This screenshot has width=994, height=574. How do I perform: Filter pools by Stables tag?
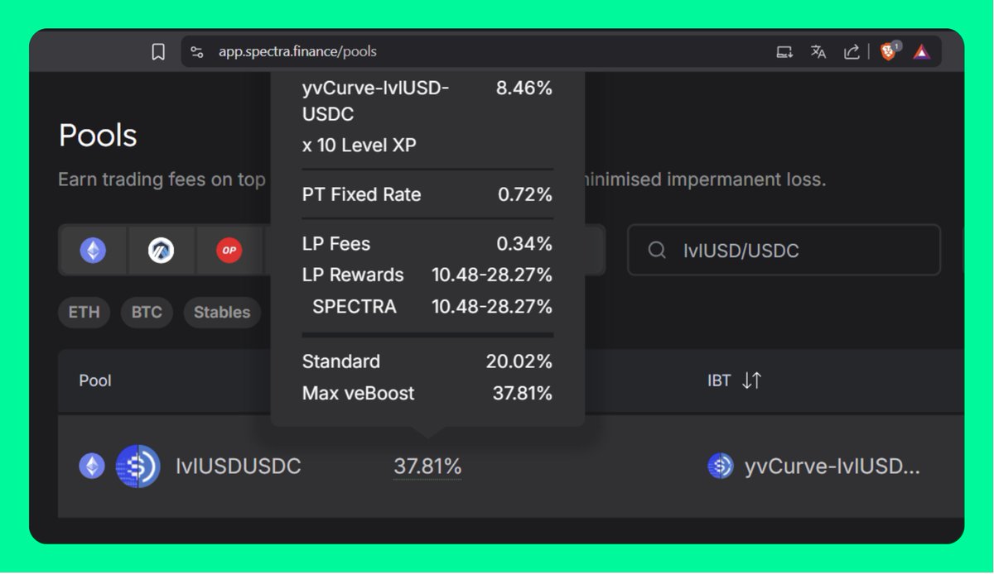point(222,312)
